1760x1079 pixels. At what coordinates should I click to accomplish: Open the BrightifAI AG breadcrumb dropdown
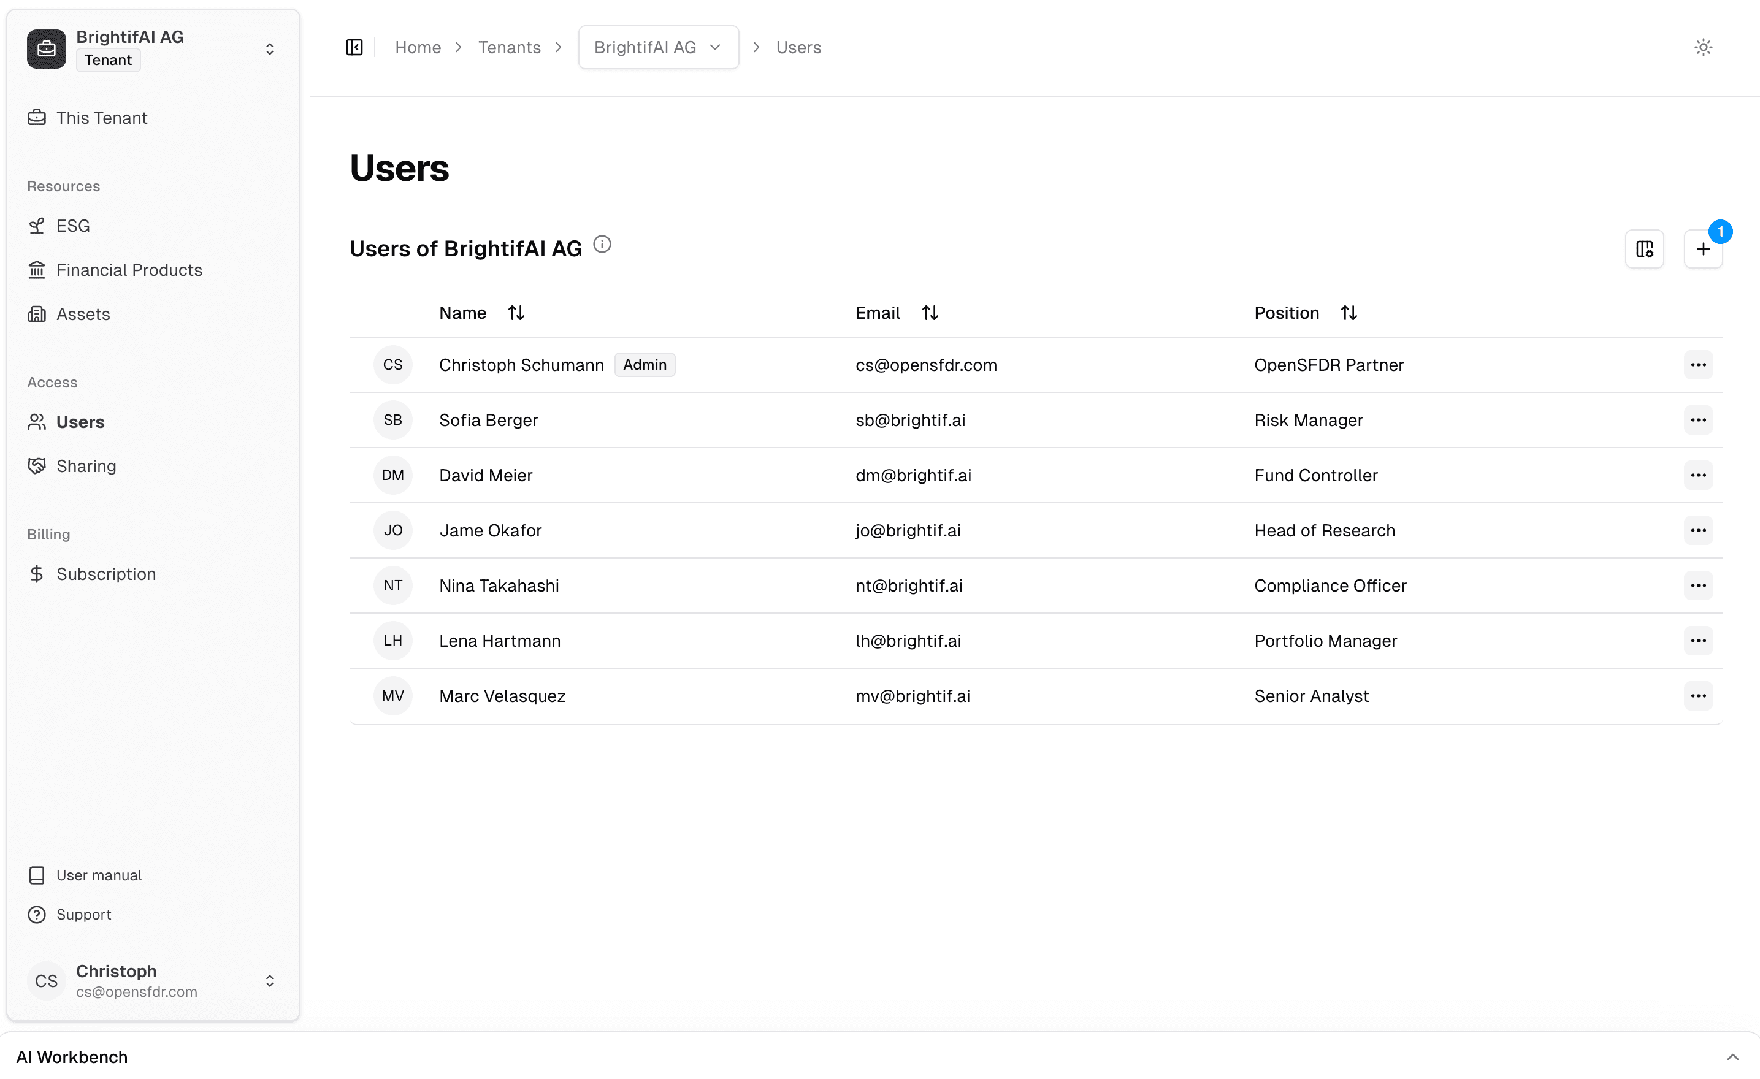714,47
